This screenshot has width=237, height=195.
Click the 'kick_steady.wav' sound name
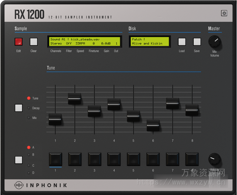click(85, 40)
